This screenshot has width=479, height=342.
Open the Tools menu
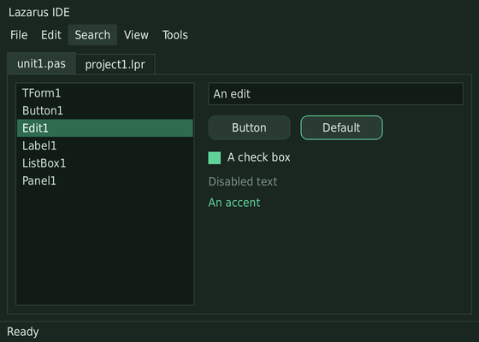tap(175, 35)
